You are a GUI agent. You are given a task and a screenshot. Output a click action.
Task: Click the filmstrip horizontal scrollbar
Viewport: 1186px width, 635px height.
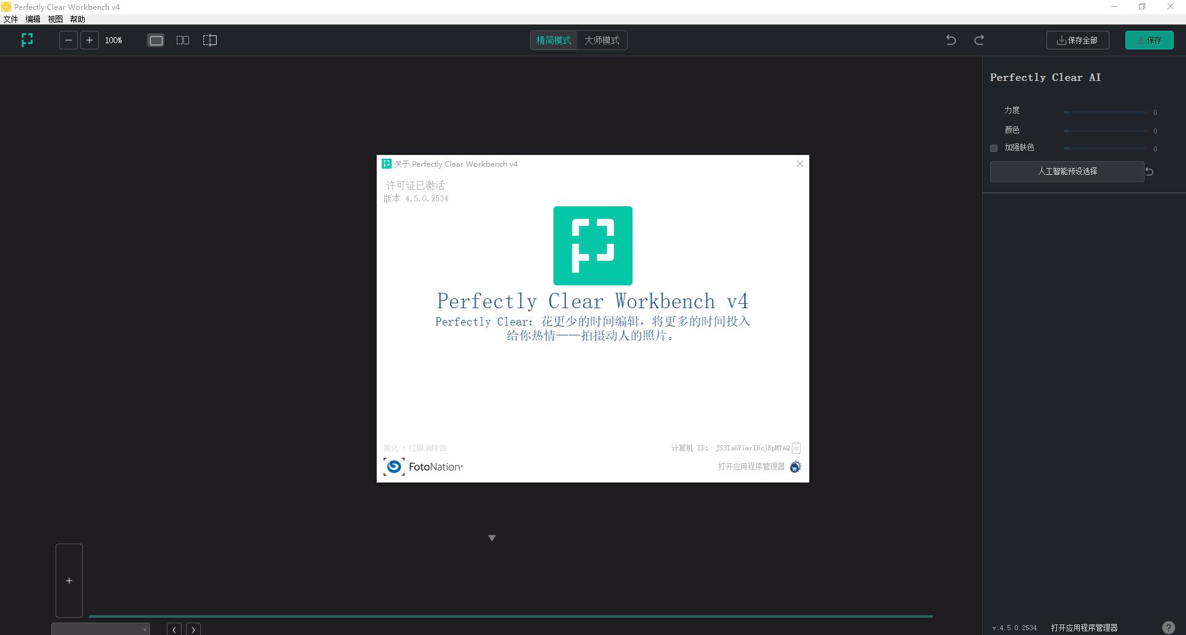coord(510,616)
